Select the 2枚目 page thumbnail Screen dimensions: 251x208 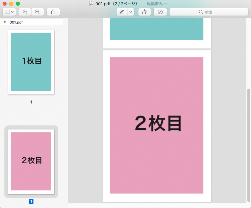pyautogui.click(x=31, y=162)
